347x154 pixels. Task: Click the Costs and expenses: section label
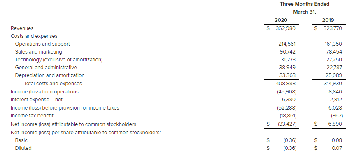point(35,36)
